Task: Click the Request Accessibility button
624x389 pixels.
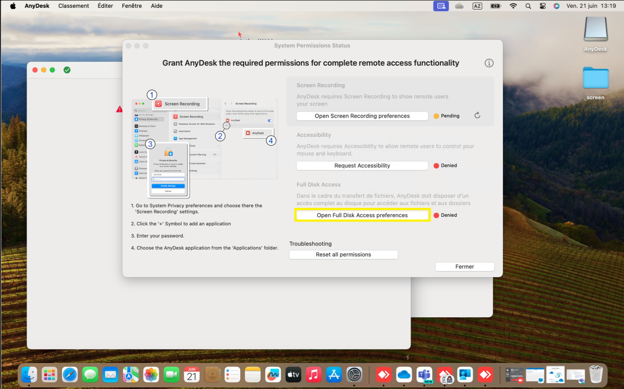Action: 362,165
